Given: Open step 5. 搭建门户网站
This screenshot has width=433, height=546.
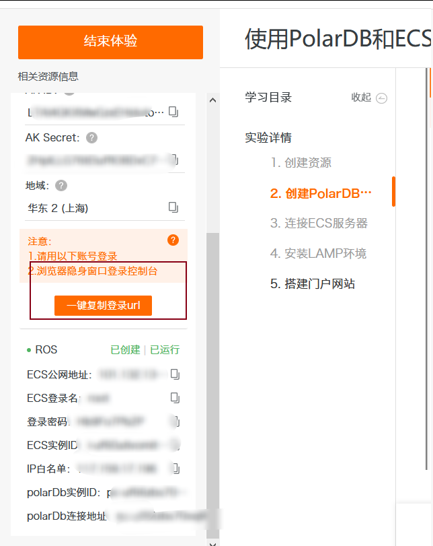Looking at the screenshot, I should click(313, 284).
